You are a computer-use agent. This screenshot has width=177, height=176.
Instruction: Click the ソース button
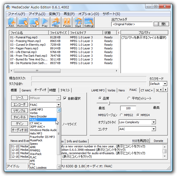[19, 98]
